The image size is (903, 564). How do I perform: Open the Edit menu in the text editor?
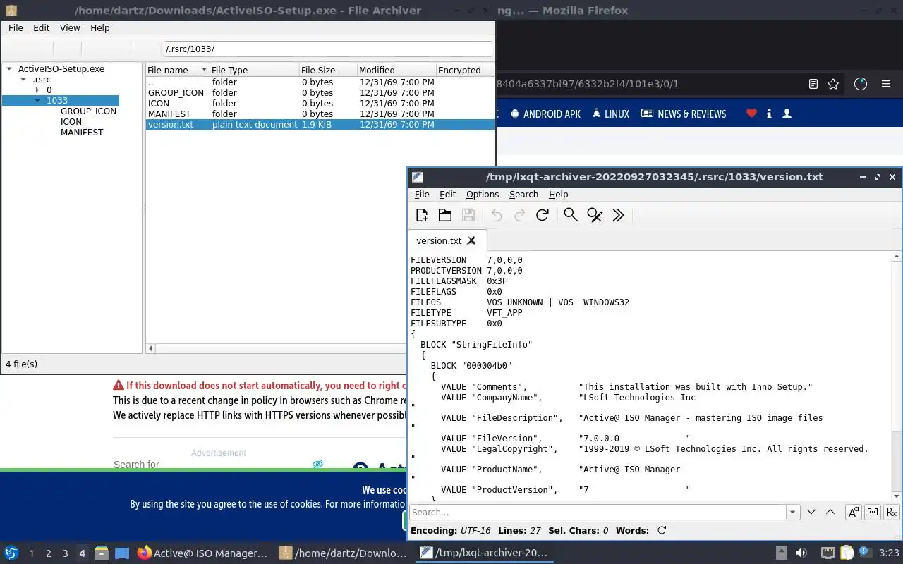tap(448, 195)
